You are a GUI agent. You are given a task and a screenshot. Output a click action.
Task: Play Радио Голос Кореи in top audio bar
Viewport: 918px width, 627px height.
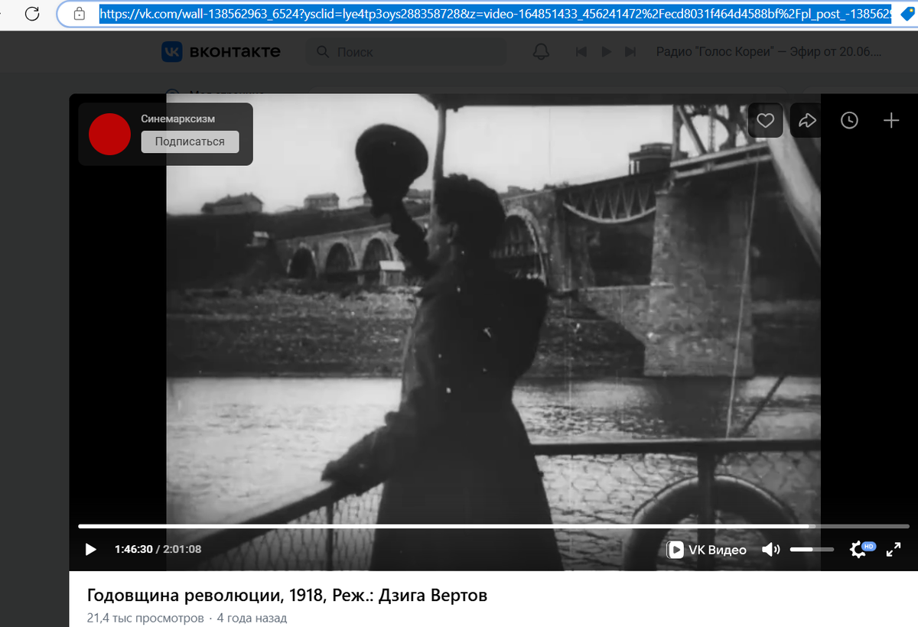click(x=606, y=50)
